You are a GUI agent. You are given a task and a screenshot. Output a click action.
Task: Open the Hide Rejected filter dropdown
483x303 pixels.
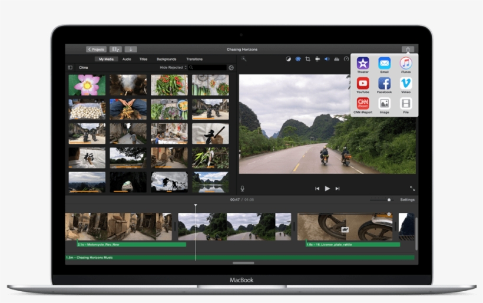(173, 68)
